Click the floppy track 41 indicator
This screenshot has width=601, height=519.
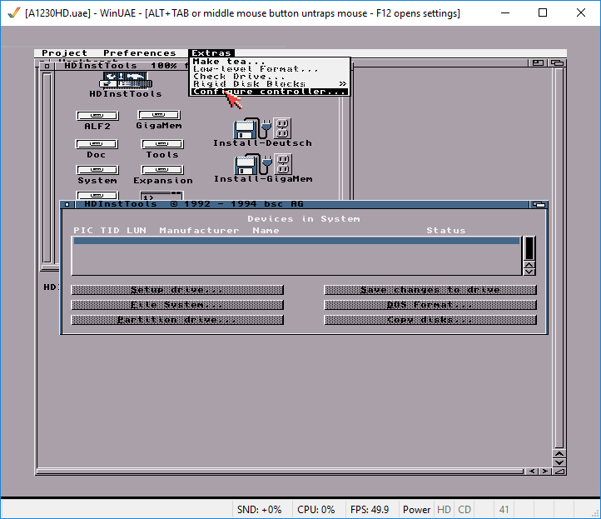tap(504, 509)
